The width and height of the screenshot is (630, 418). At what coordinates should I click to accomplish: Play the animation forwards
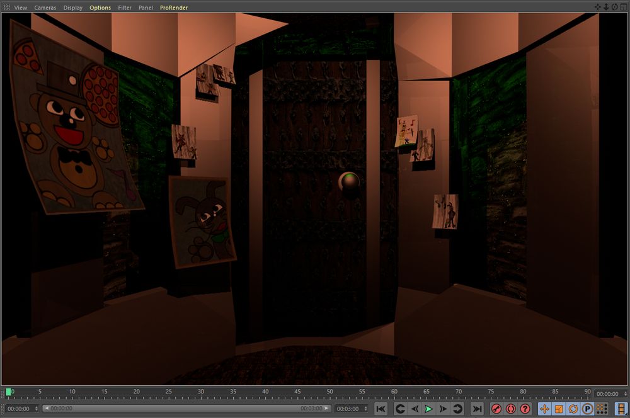[428, 409]
